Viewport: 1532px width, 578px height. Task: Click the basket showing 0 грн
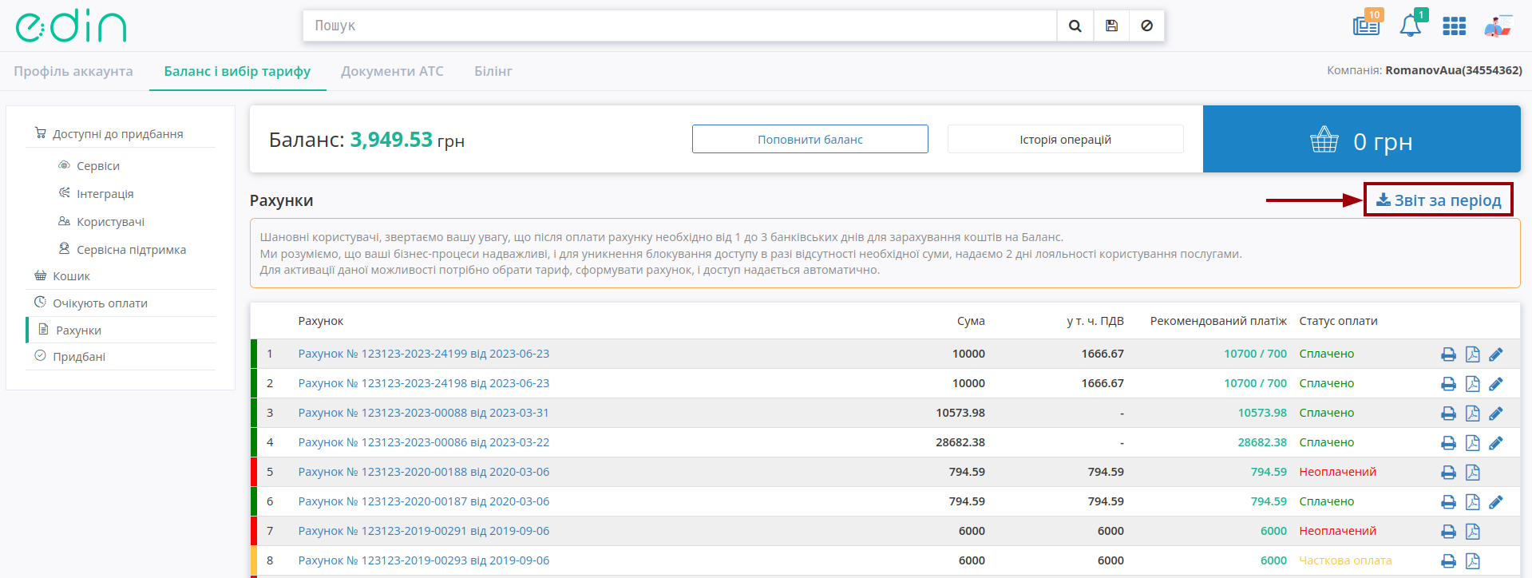[1361, 139]
